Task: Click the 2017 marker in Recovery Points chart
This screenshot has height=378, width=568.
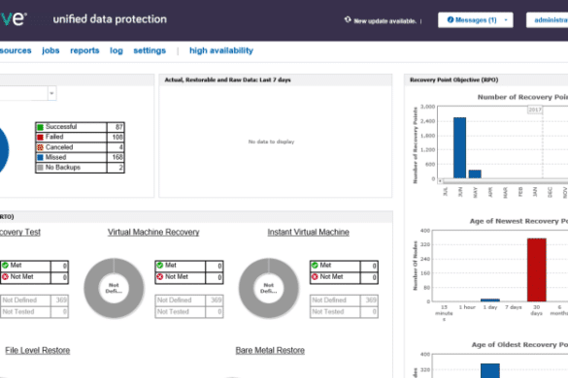Action: pos(535,110)
